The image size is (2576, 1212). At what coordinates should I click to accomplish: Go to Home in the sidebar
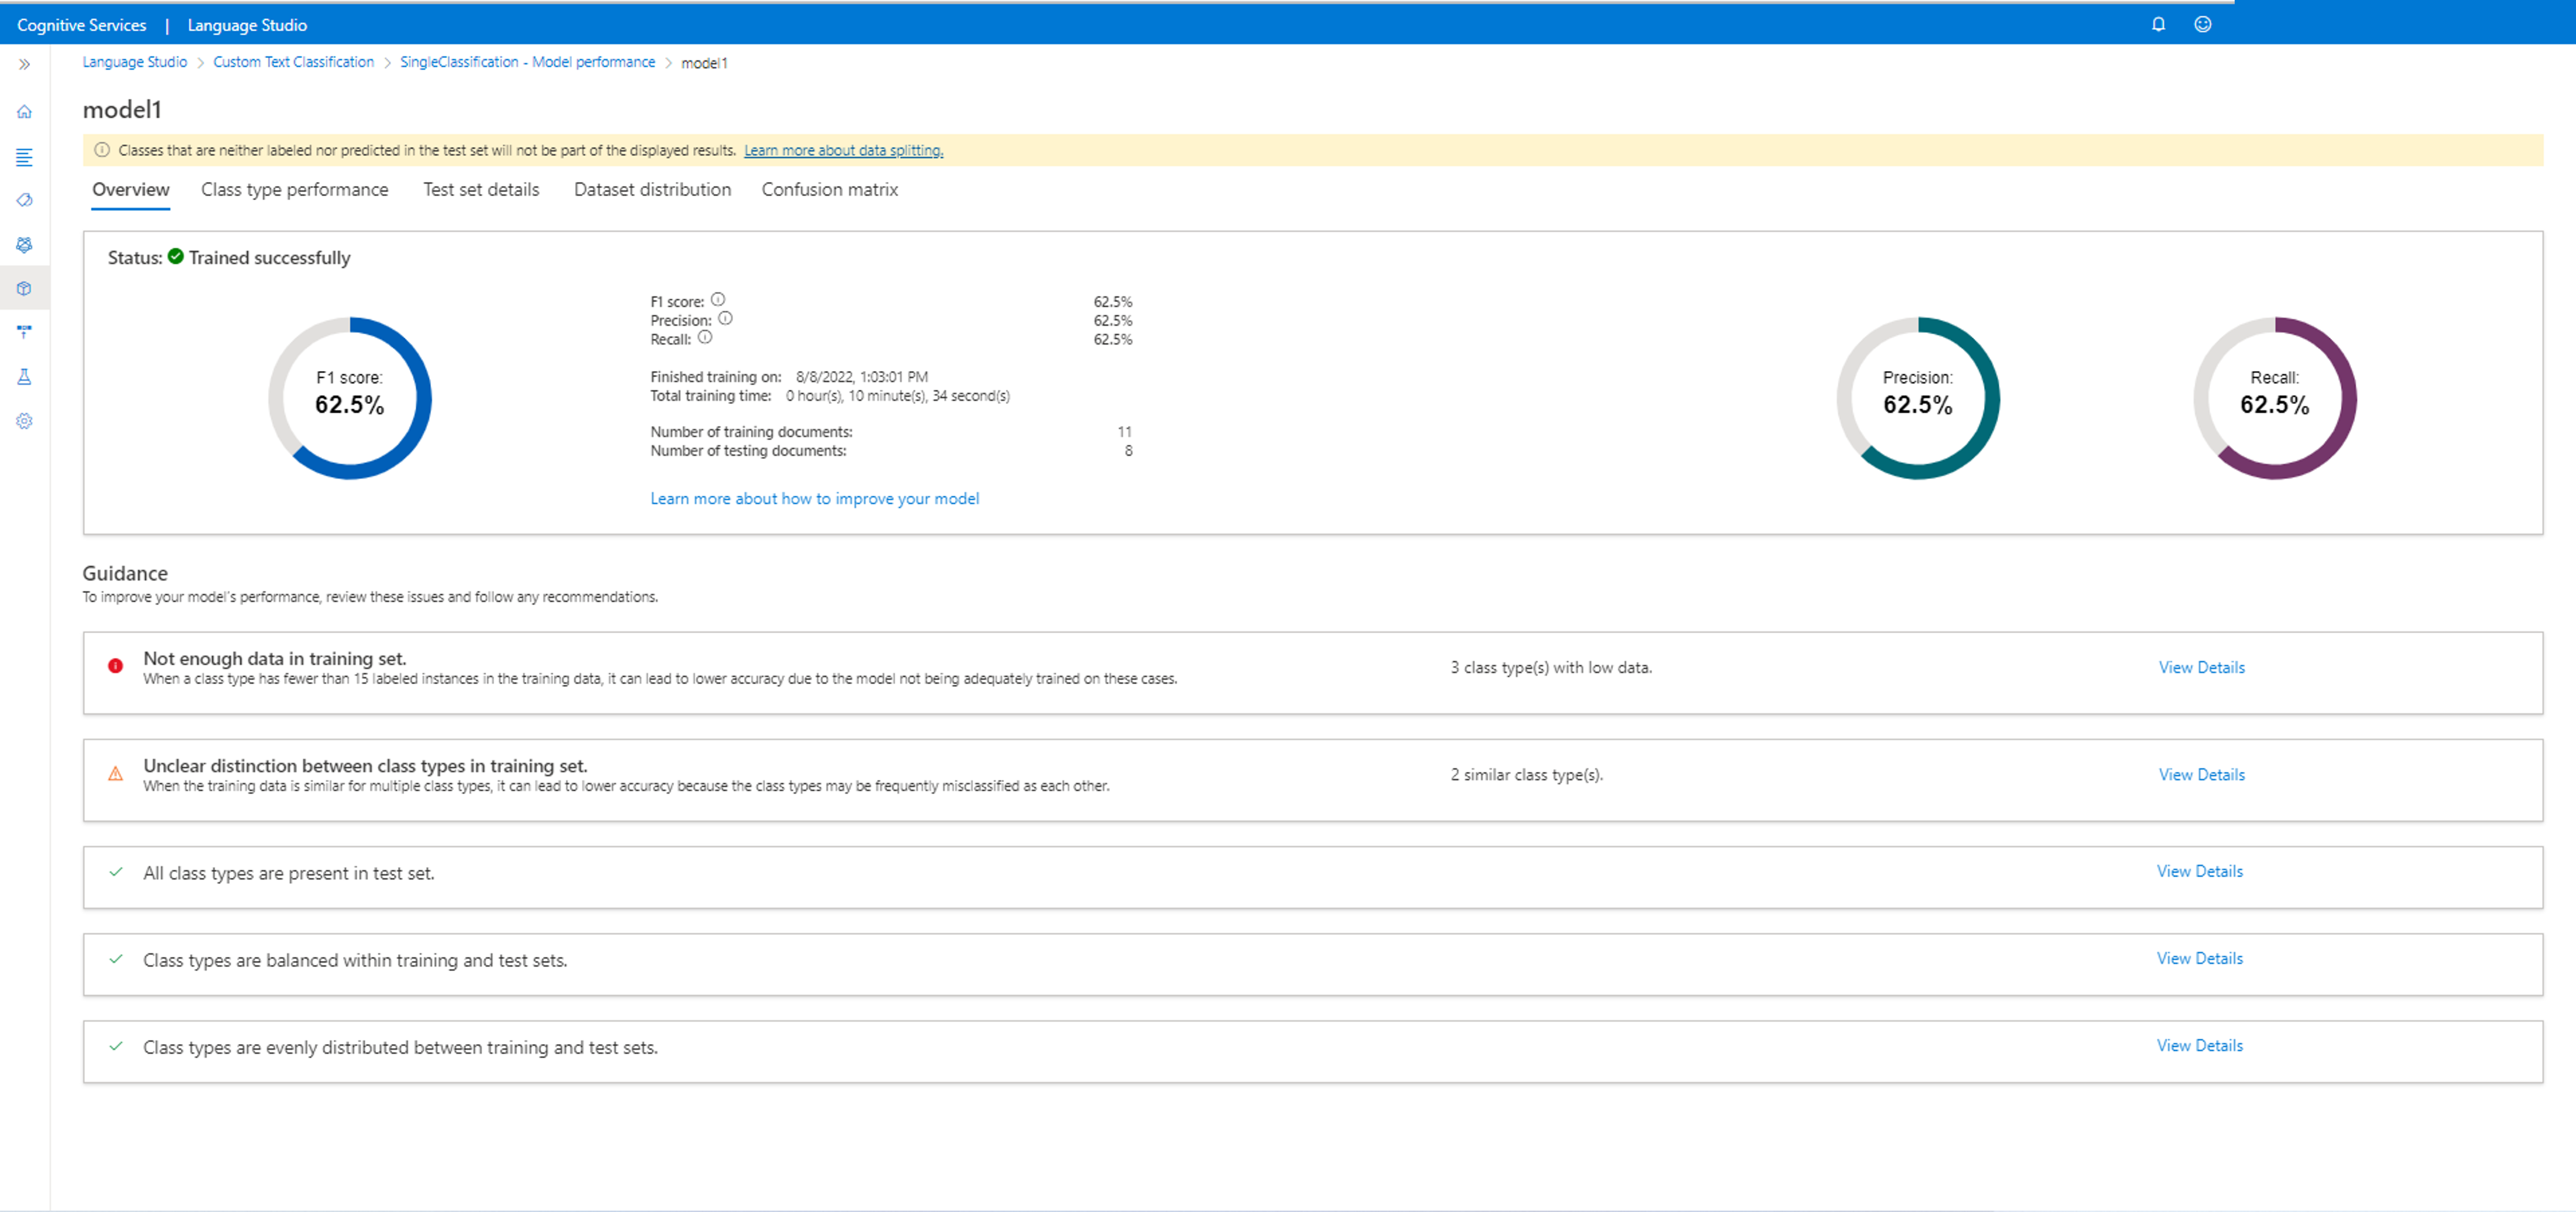[24, 112]
